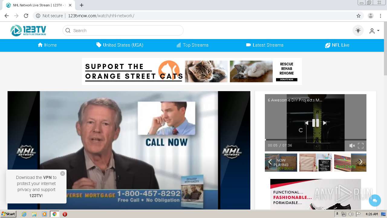The image size is (387, 218).
Task: Open File Explorer from taskbar
Action: 34,214
